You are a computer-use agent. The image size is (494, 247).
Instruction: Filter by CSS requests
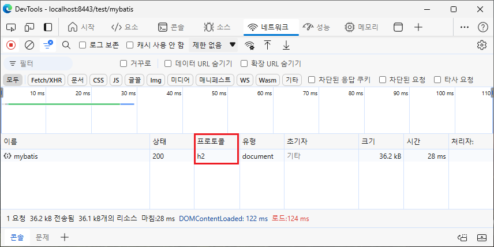(x=98, y=80)
